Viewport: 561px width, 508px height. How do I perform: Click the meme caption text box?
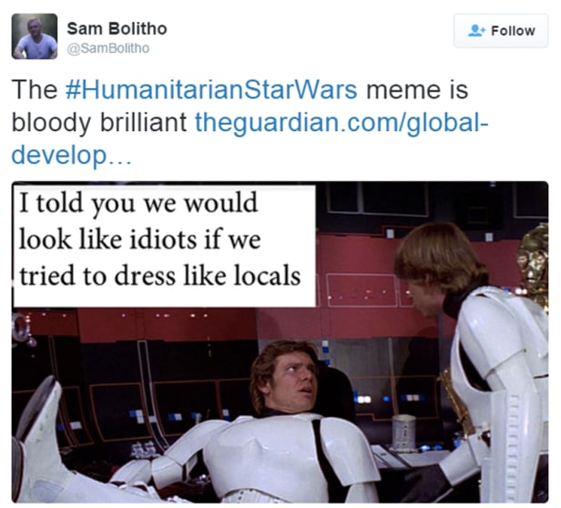[164, 245]
